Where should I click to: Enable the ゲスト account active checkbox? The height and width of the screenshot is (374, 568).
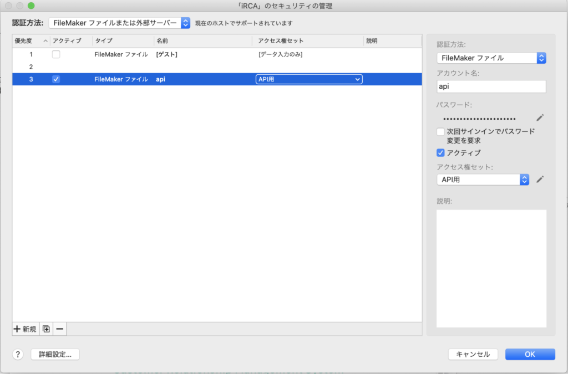[56, 54]
